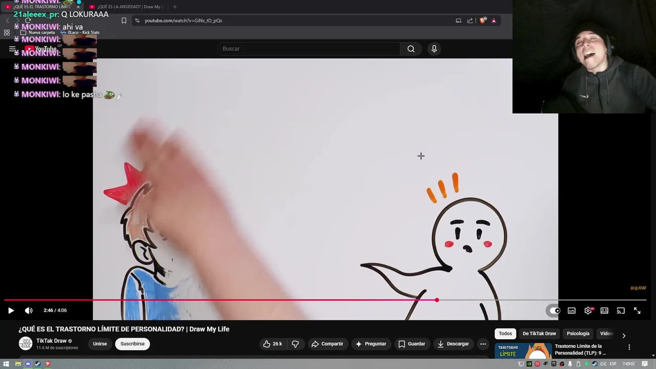The height and width of the screenshot is (369, 656).
Task: Click the address bar URL youtube.com/watch
Action: coord(183,20)
